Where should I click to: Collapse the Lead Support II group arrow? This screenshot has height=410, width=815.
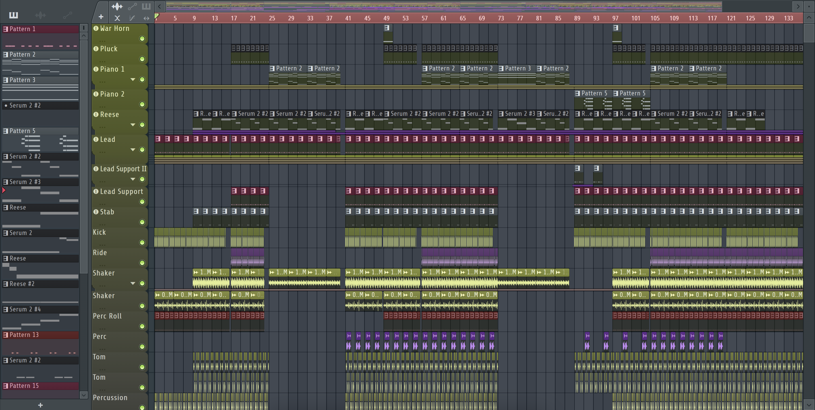click(x=133, y=179)
